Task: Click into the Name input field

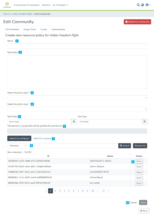Action: pyautogui.click(x=77, y=46)
